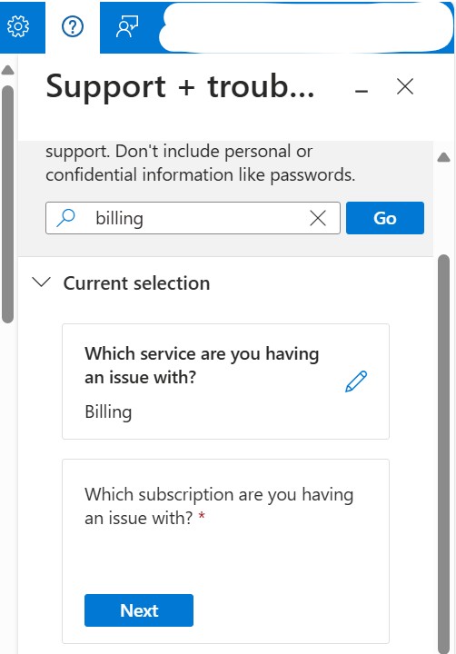Click the Billing service card
Screen dimensions: 456x654
(225, 381)
